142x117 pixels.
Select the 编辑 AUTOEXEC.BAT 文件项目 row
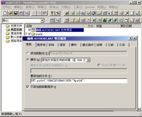click(x=60, y=30)
